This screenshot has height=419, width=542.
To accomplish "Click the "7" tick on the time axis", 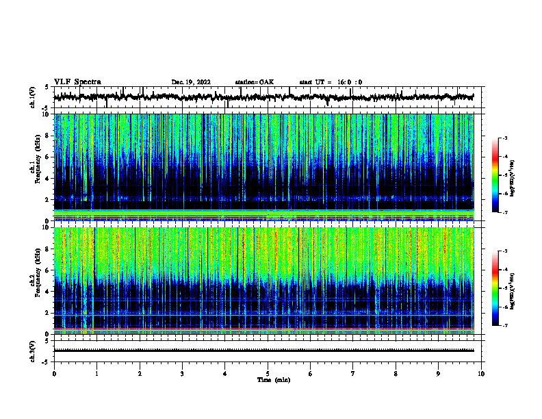I will [x=353, y=374].
